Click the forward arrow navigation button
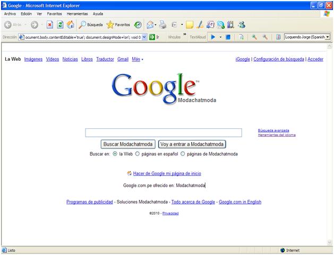This screenshot has height=255, width=334. point(35,25)
